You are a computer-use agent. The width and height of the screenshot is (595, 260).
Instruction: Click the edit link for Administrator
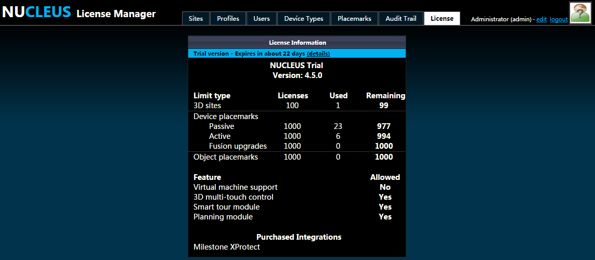click(x=541, y=19)
